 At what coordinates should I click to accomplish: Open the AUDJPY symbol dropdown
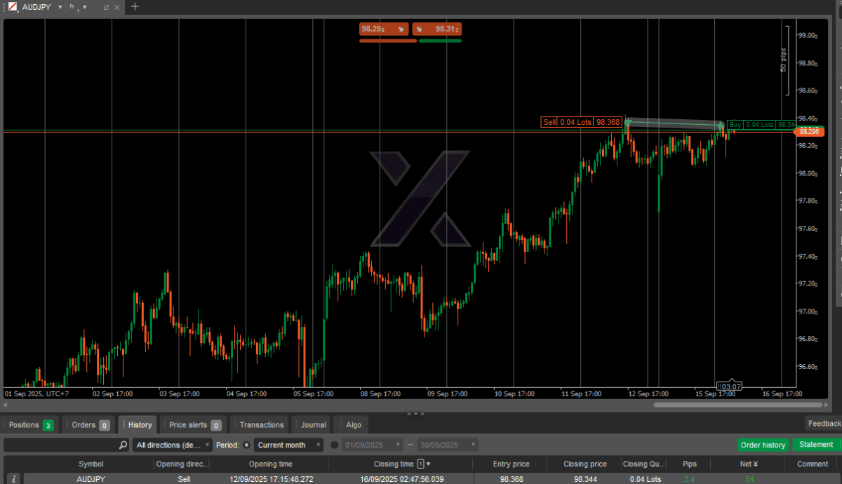pyautogui.click(x=60, y=7)
